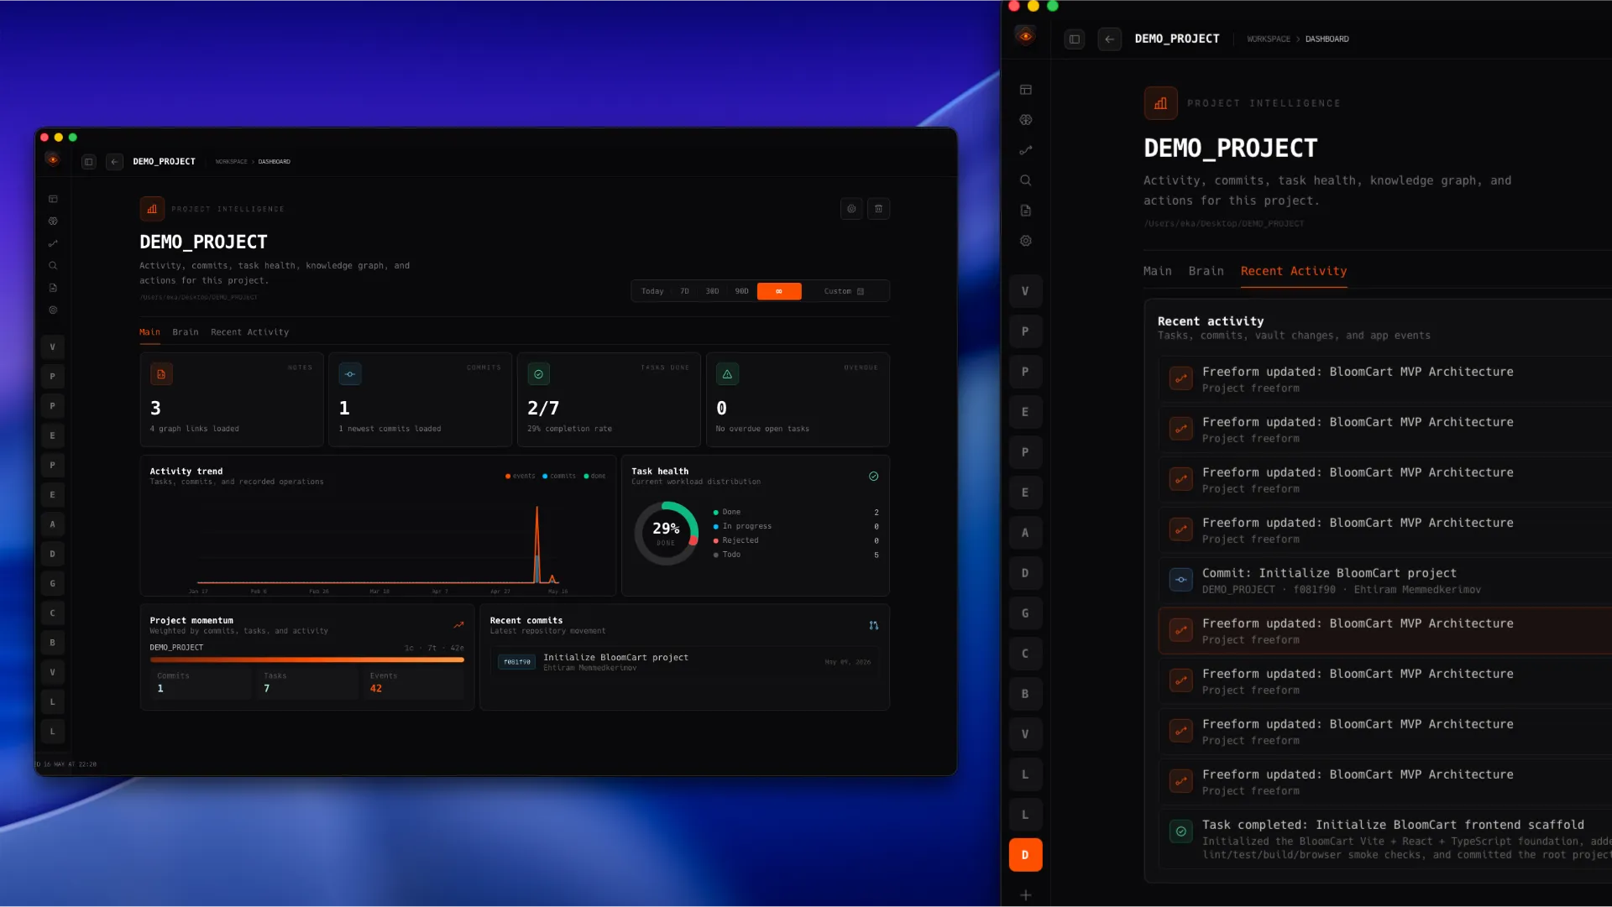Open the Custom date range picker
The height and width of the screenshot is (907, 1612).
pyautogui.click(x=844, y=291)
